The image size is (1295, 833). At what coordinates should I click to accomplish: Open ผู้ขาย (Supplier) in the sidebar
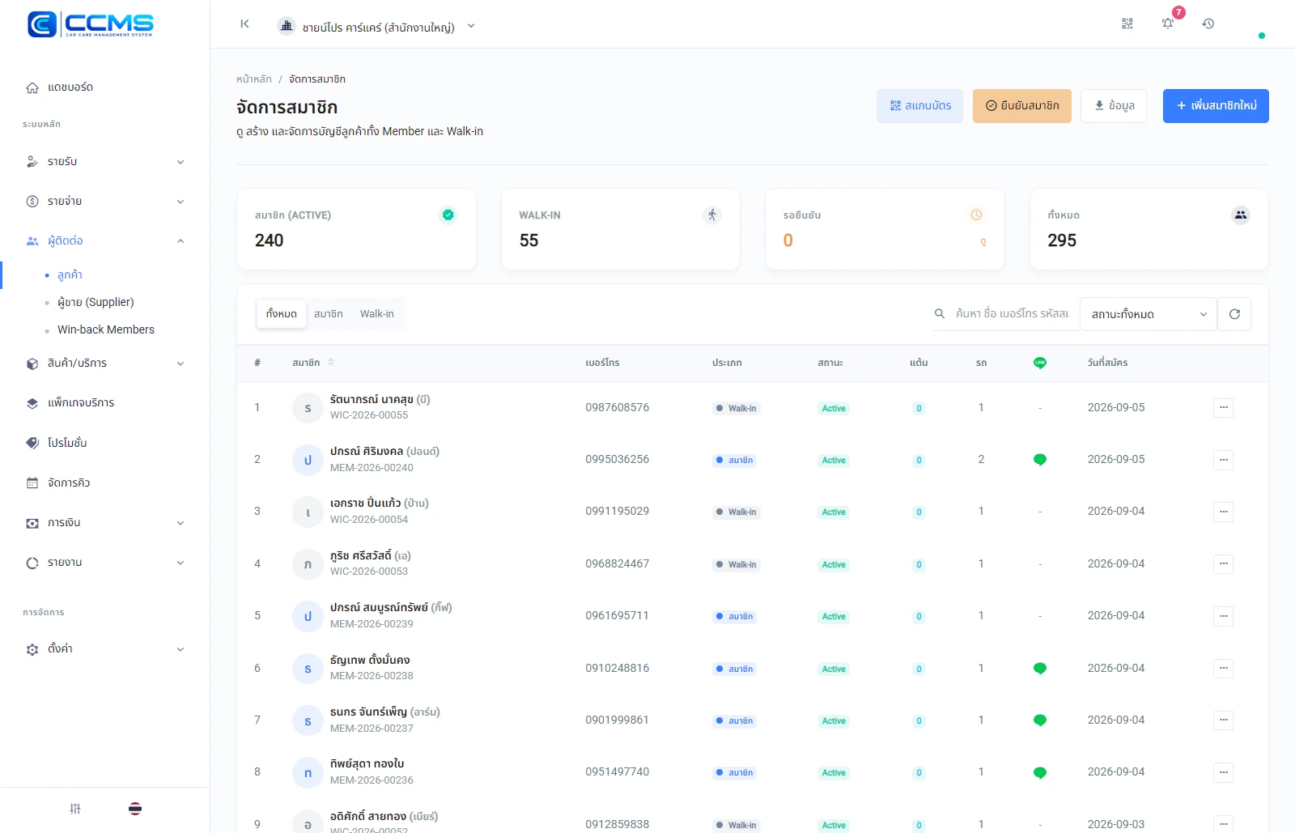(96, 302)
